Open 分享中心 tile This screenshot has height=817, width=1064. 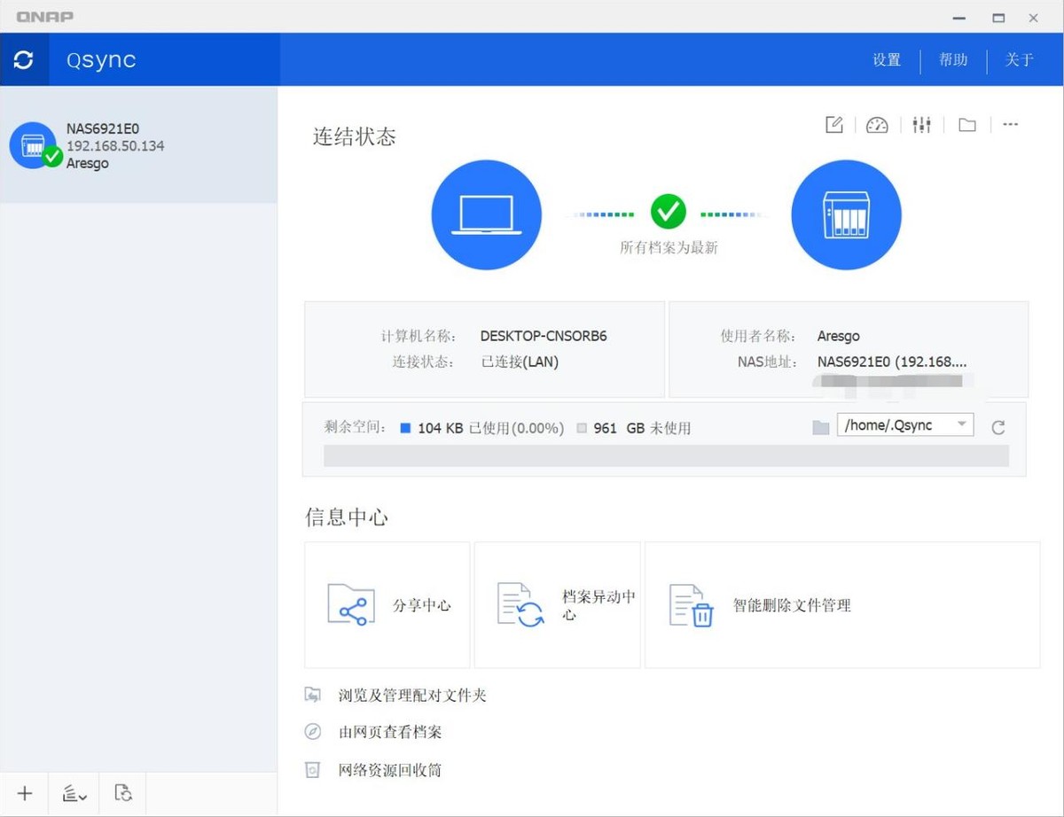coord(387,605)
